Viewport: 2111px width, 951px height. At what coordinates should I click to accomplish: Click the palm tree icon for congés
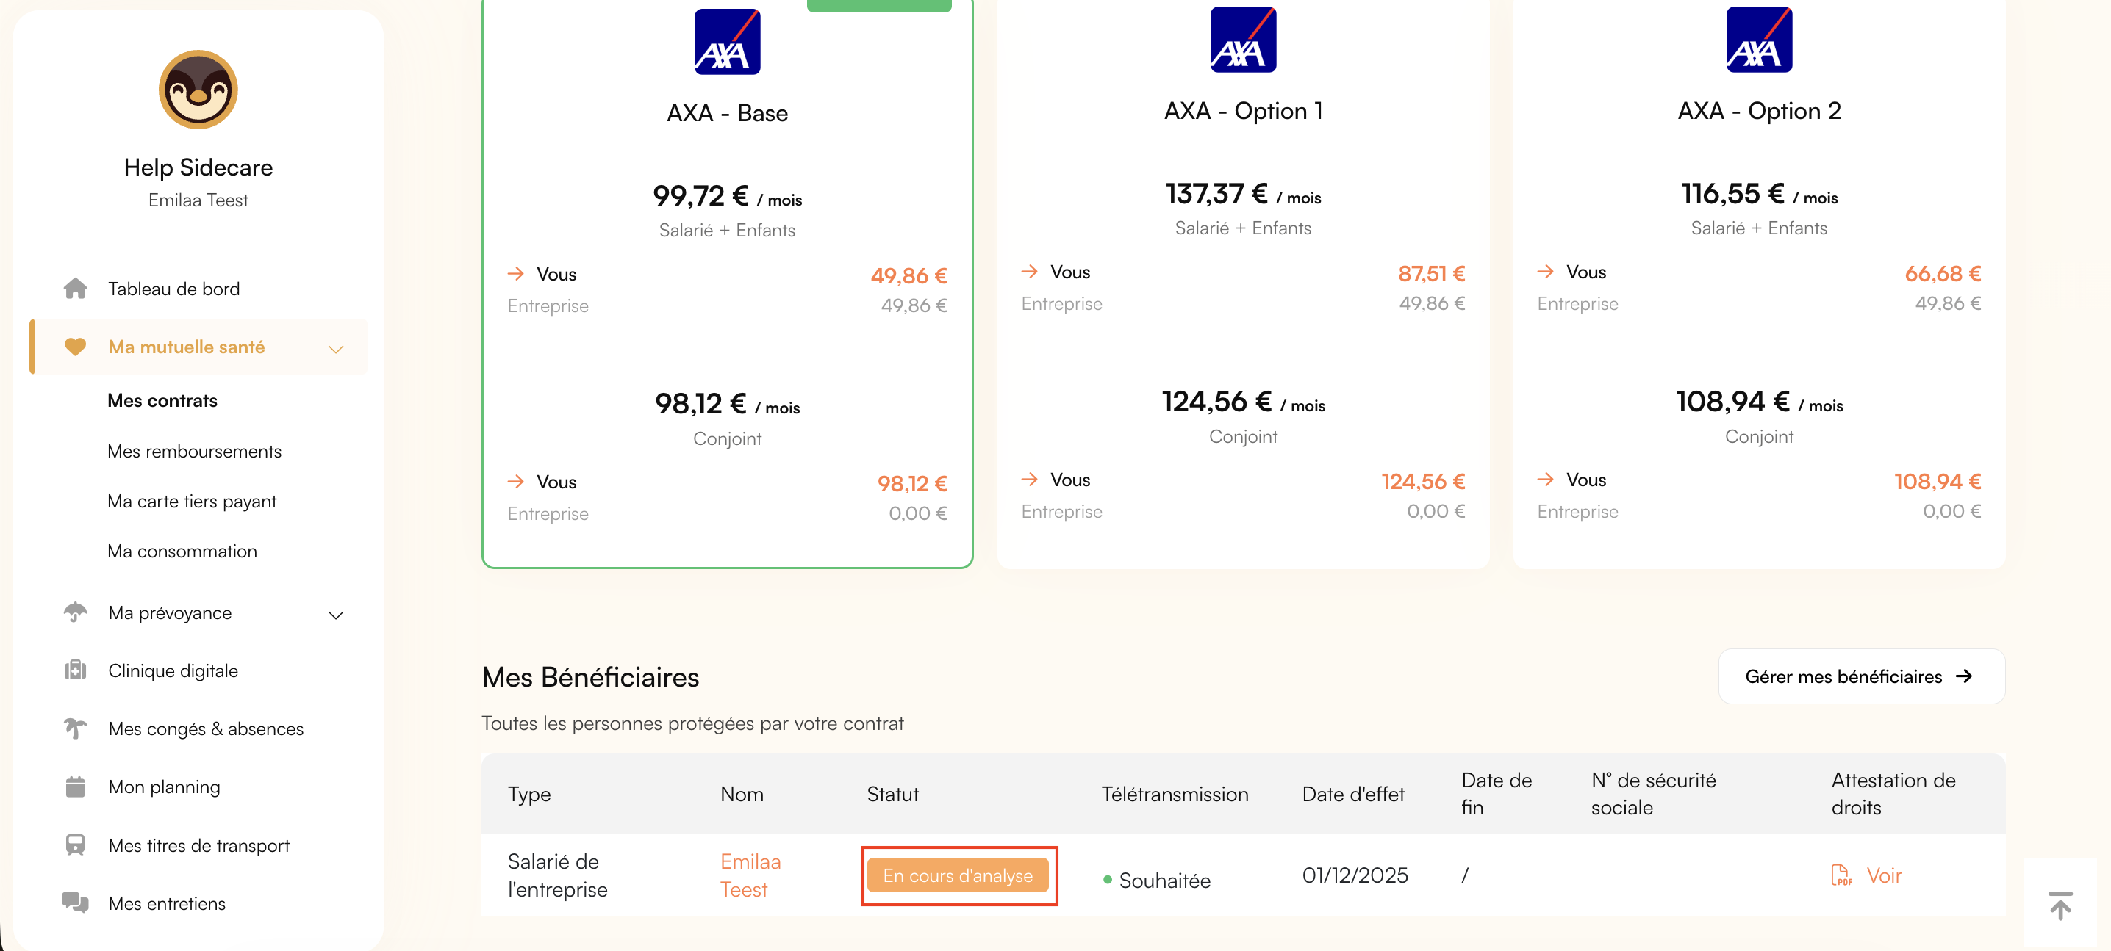pos(76,728)
